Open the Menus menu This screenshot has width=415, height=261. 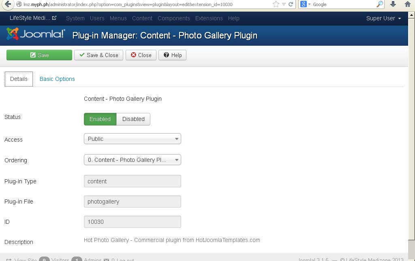[118, 18]
